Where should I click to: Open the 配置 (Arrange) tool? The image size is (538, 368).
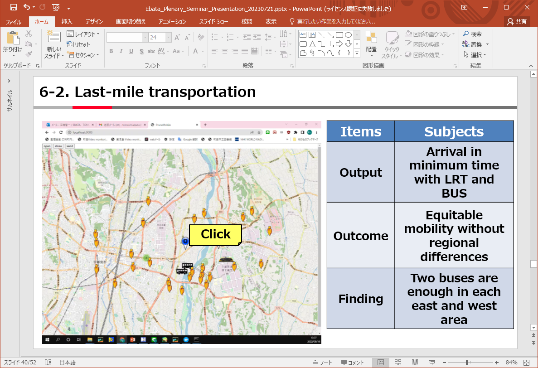(x=371, y=43)
